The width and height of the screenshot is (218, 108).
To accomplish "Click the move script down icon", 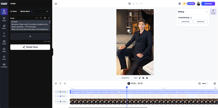I will (41, 18).
